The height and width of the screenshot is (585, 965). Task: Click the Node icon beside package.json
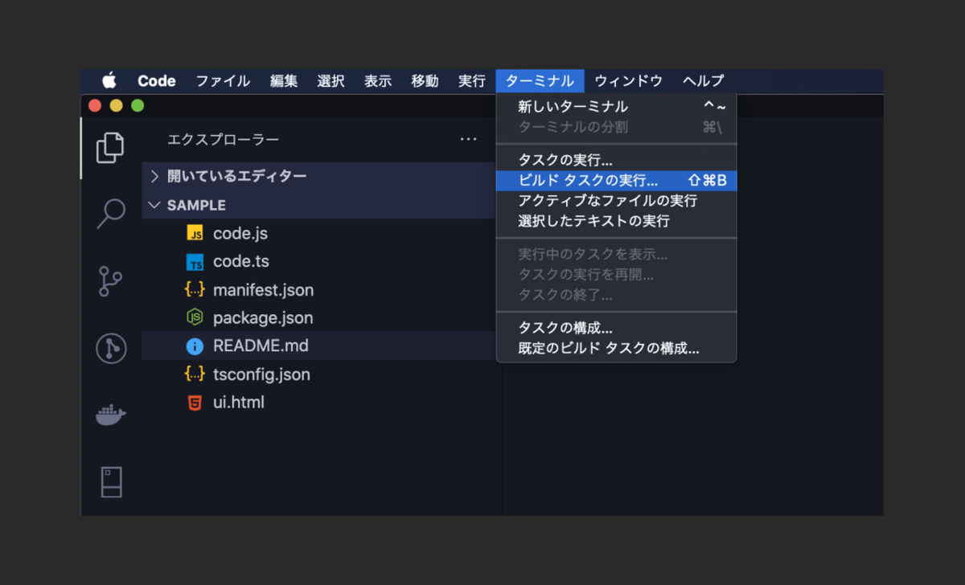click(x=195, y=317)
